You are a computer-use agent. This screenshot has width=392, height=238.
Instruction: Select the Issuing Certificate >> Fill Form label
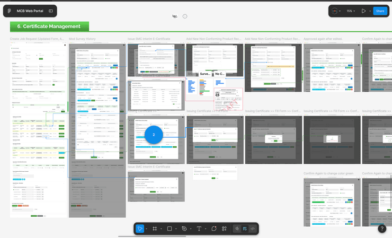[x=207, y=111]
